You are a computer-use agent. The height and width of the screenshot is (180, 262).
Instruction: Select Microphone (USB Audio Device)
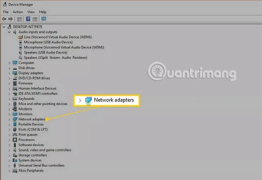tap(48, 42)
